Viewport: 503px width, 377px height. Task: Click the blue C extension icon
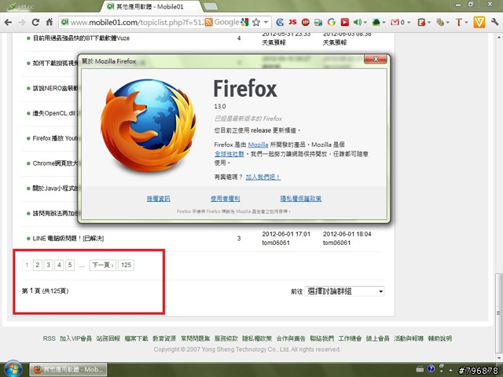(x=280, y=22)
